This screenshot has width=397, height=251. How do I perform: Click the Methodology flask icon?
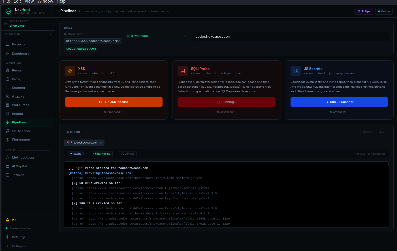coord(8,157)
